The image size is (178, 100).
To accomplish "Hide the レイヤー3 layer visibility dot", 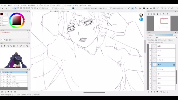I will pos(150,60).
